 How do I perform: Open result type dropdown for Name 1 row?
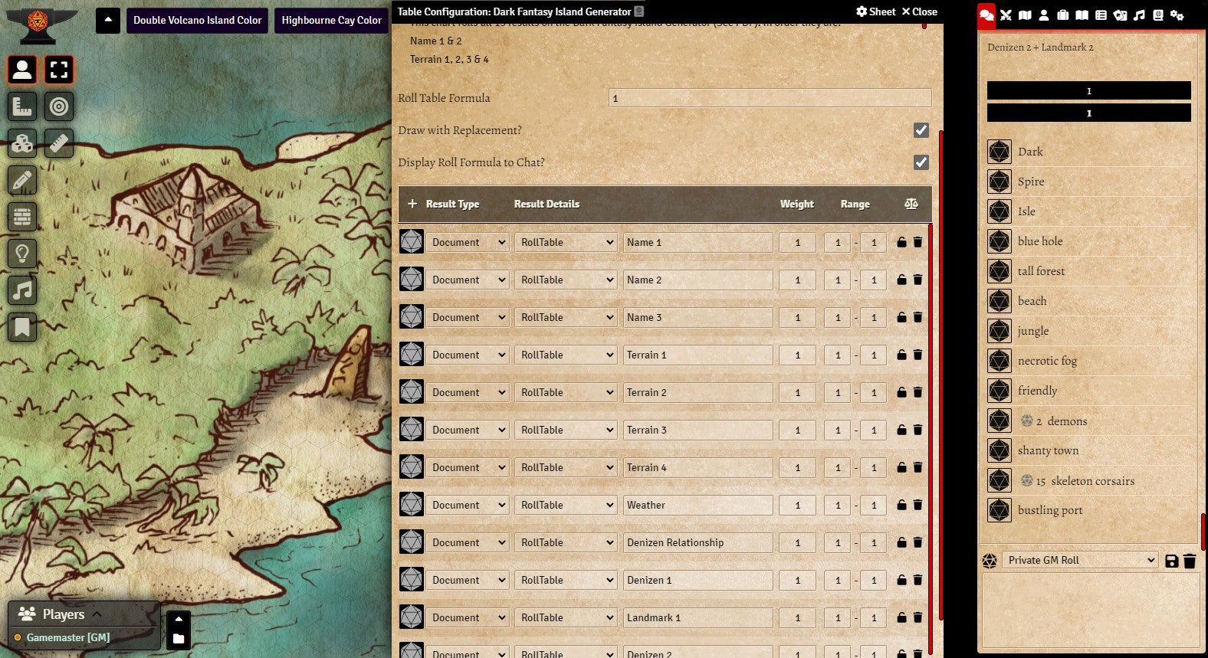coord(468,243)
